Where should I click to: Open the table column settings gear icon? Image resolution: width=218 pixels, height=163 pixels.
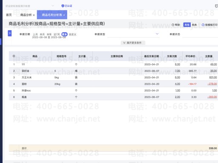14,56
